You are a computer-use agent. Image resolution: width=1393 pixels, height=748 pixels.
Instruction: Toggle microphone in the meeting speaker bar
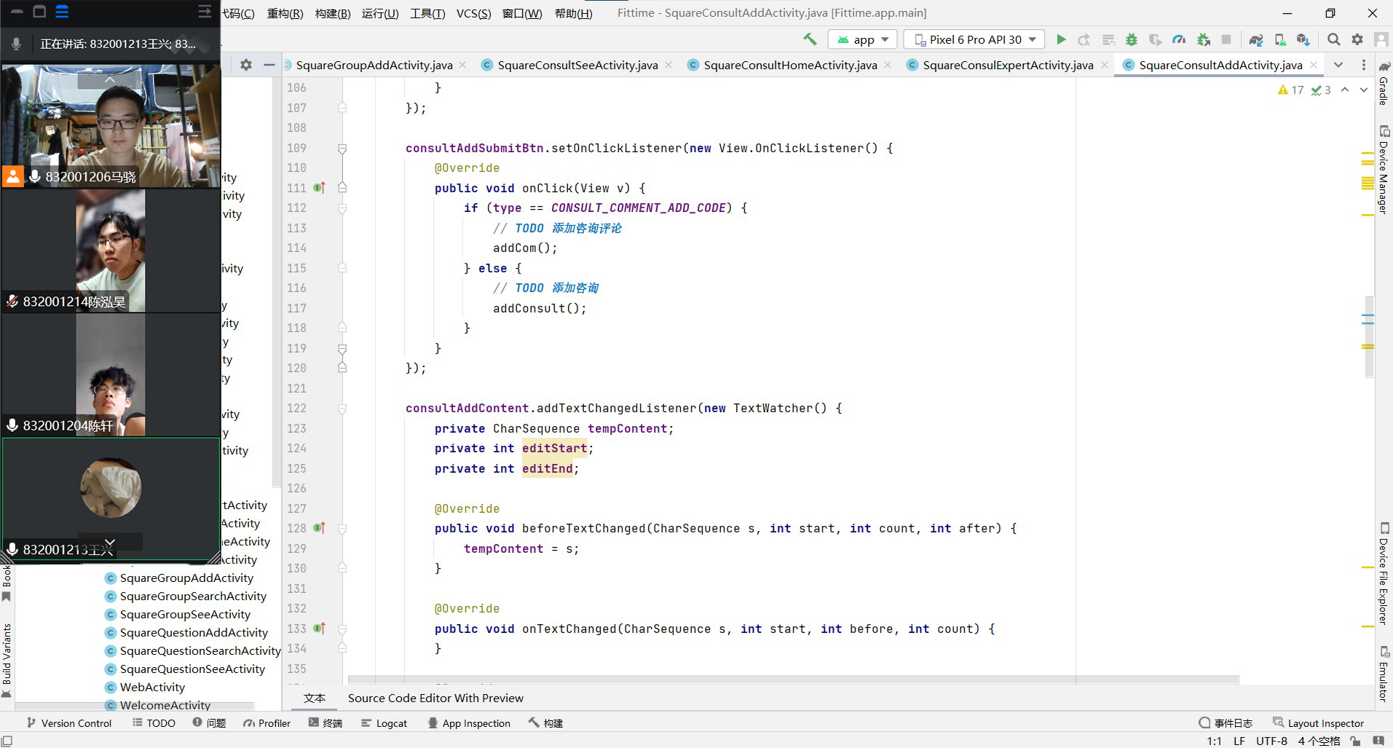(x=16, y=44)
